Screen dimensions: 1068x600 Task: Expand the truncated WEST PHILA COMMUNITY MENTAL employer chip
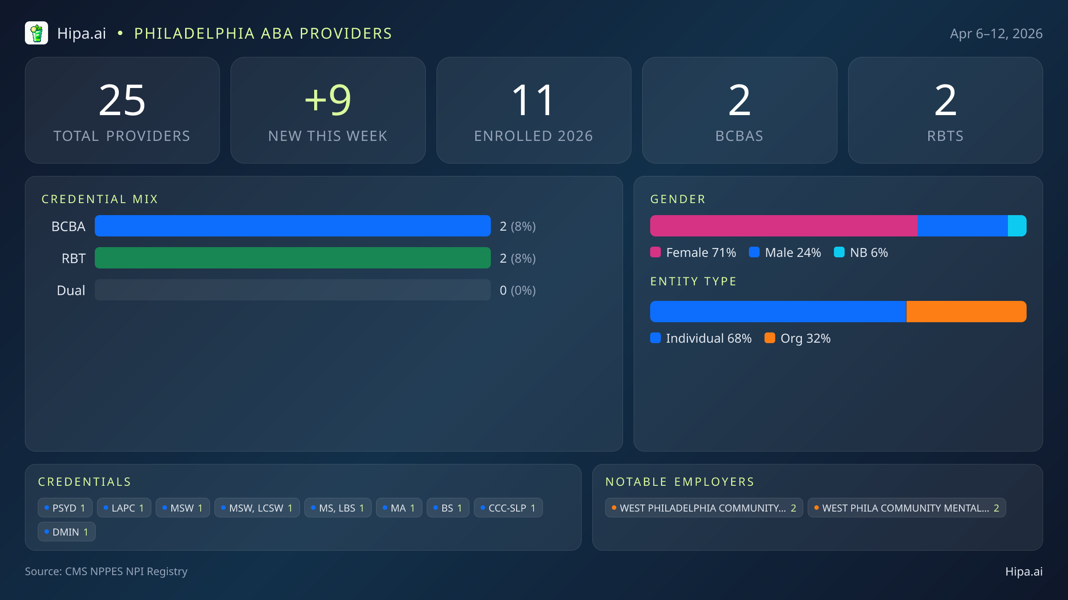click(x=906, y=508)
